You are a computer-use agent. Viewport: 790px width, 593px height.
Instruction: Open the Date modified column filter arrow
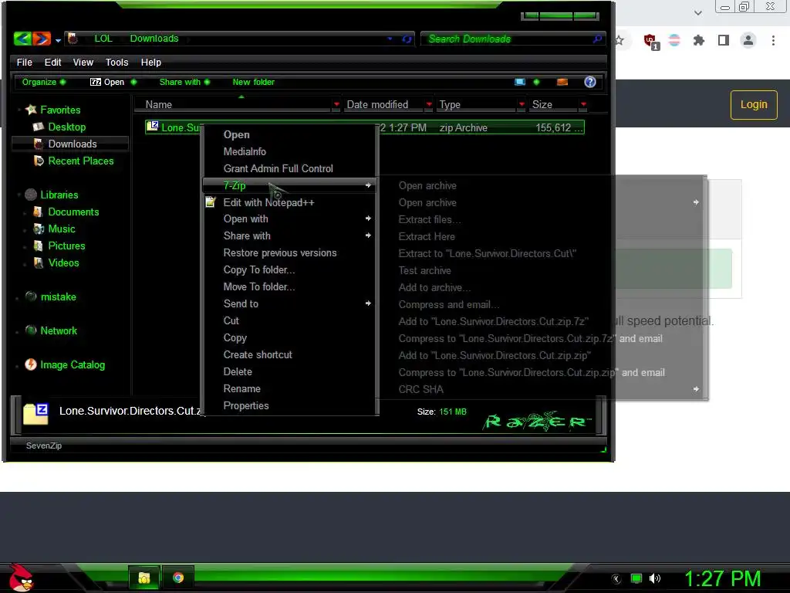[429, 104]
